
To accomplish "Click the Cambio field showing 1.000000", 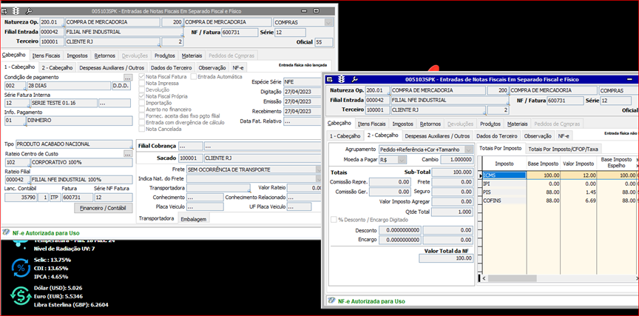I will click(457, 160).
